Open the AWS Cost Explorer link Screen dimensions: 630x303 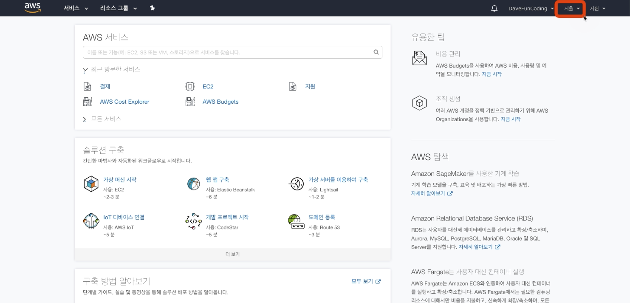124,102
